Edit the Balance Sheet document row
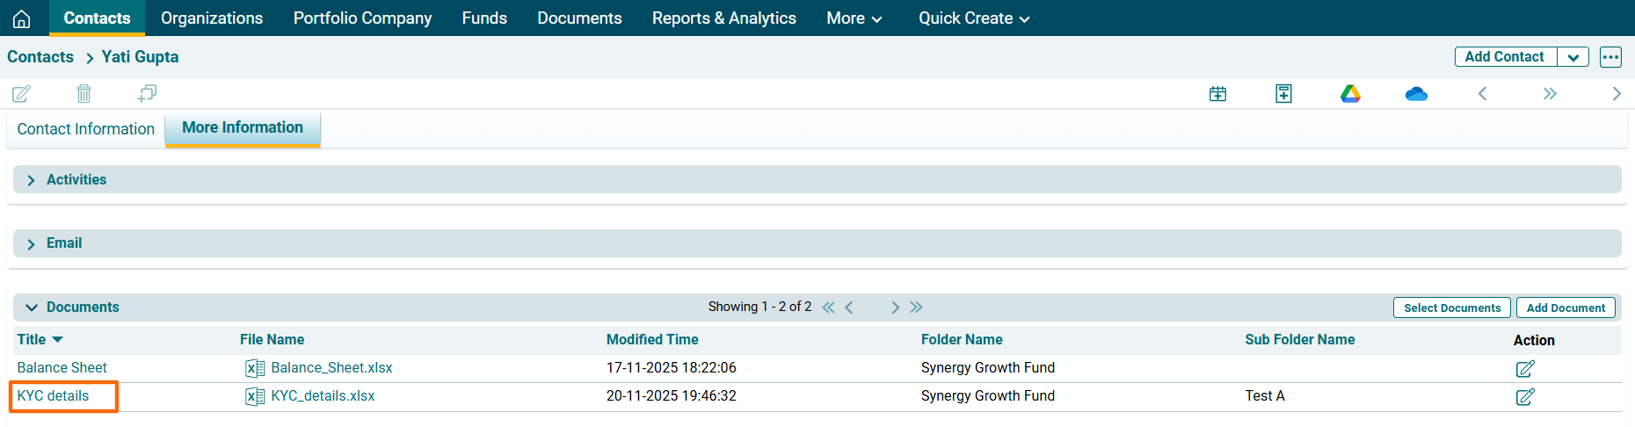Image resolution: width=1635 pixels, height=427 pixels. tap(1525, 368)
